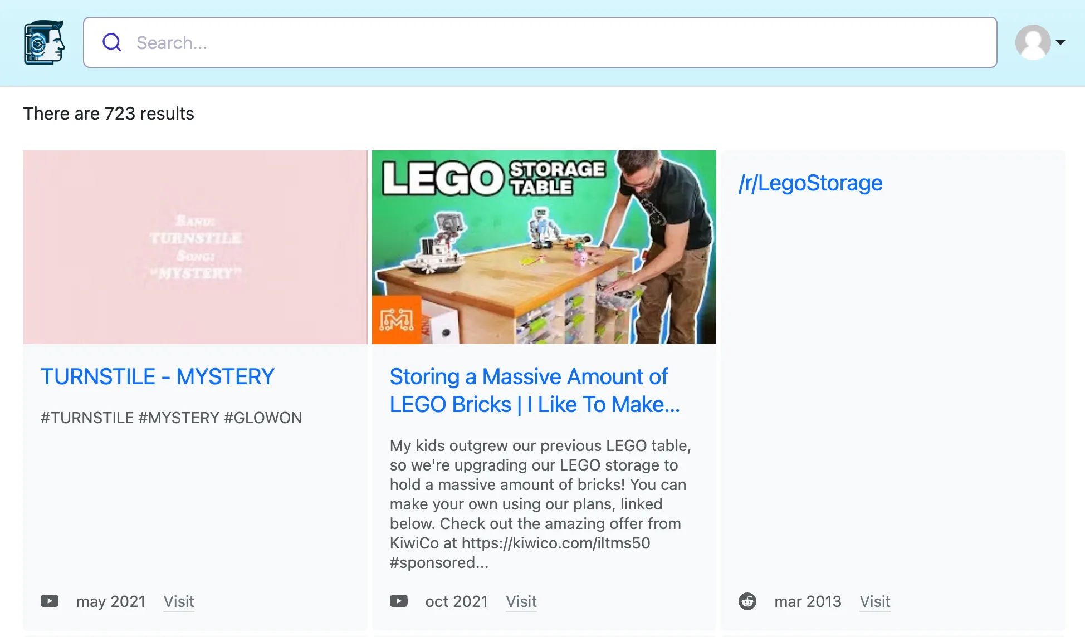Visit the TURNSTILE video from may 2021
This screenshot has width=1085, height=637.
pyautogui.click(x=179, y=601)
